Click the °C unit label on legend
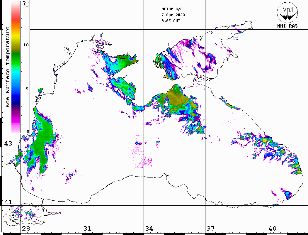308x235 pixels. (x=26, y=4)
